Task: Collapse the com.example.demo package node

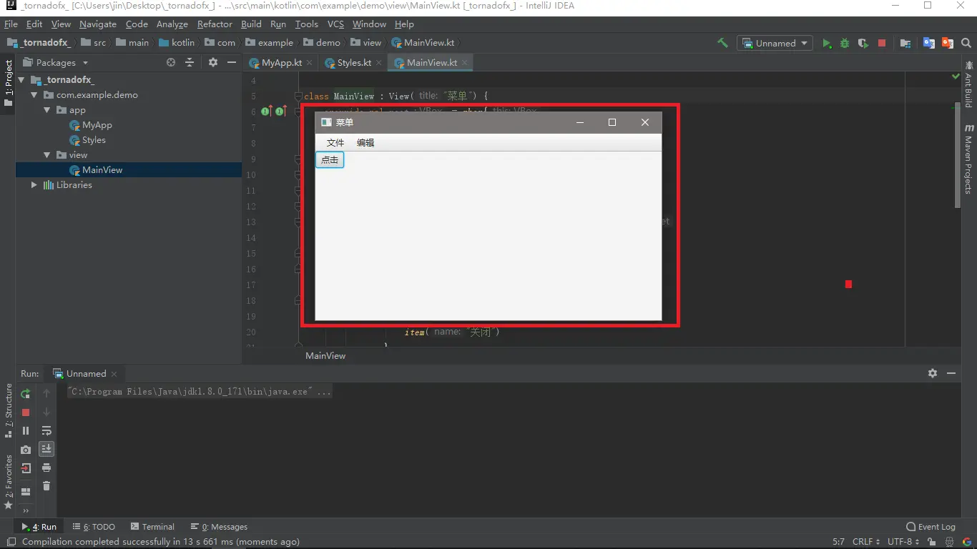Action: (34, 94)
